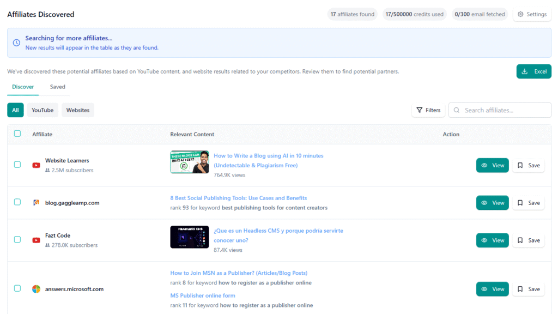The image size is (558, 314).
Task: View the Fazt Code affiliate
Action: point(492,240)
